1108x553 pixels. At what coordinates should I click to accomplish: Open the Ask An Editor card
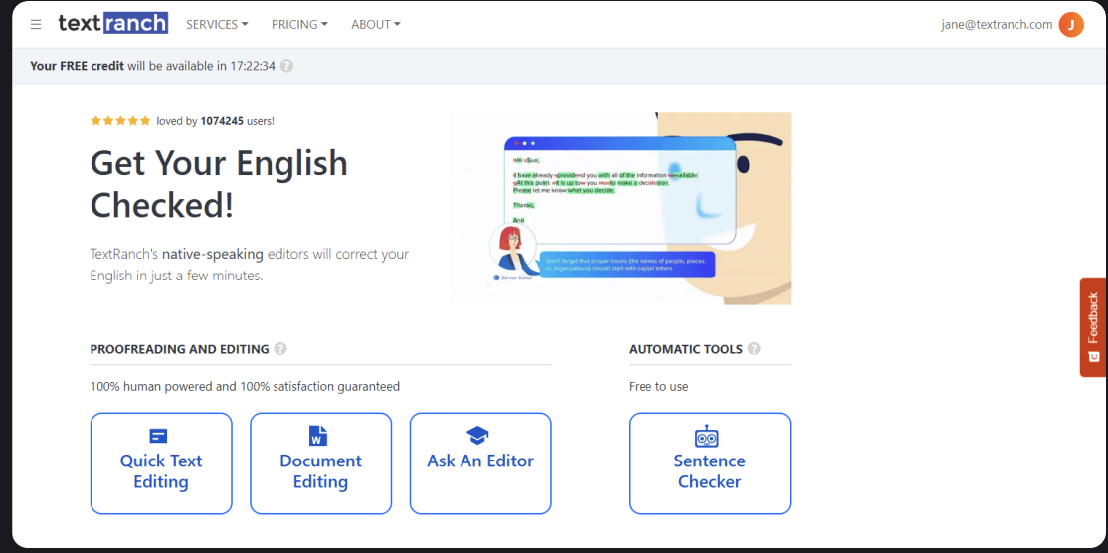point(480,463)
